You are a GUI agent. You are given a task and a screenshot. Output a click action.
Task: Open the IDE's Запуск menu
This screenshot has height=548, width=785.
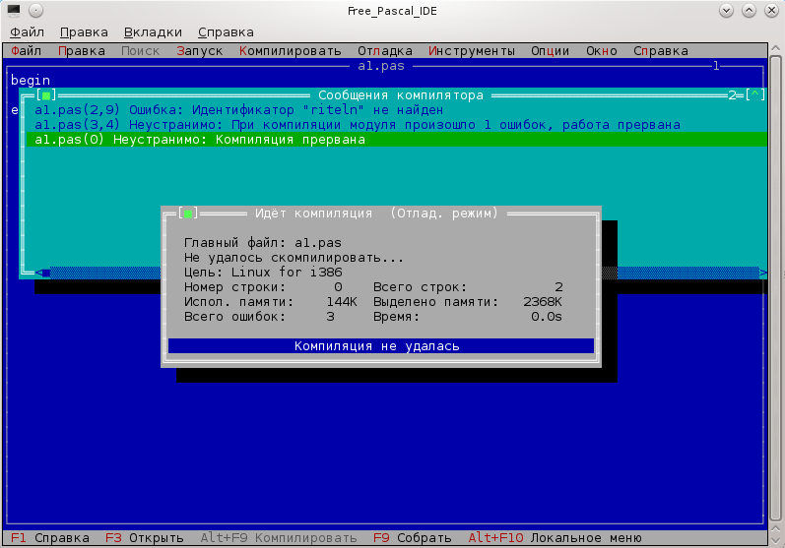[x=200, y=51]
